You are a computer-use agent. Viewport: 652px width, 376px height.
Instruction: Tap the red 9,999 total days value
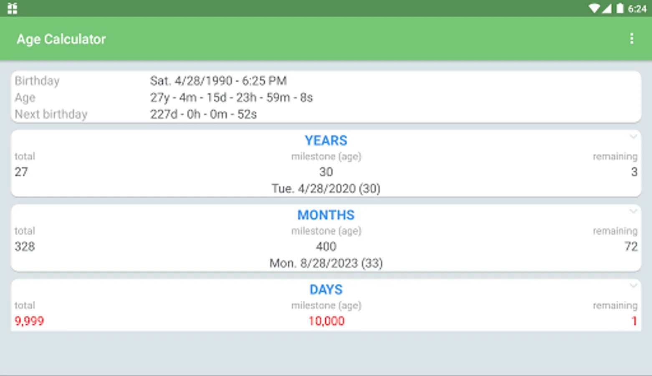[29, 321]
